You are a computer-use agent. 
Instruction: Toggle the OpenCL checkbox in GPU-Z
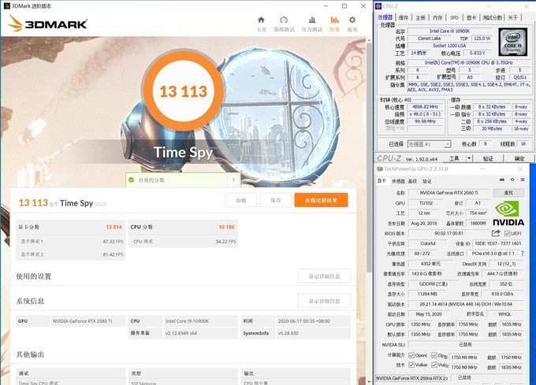click(411, 355)
